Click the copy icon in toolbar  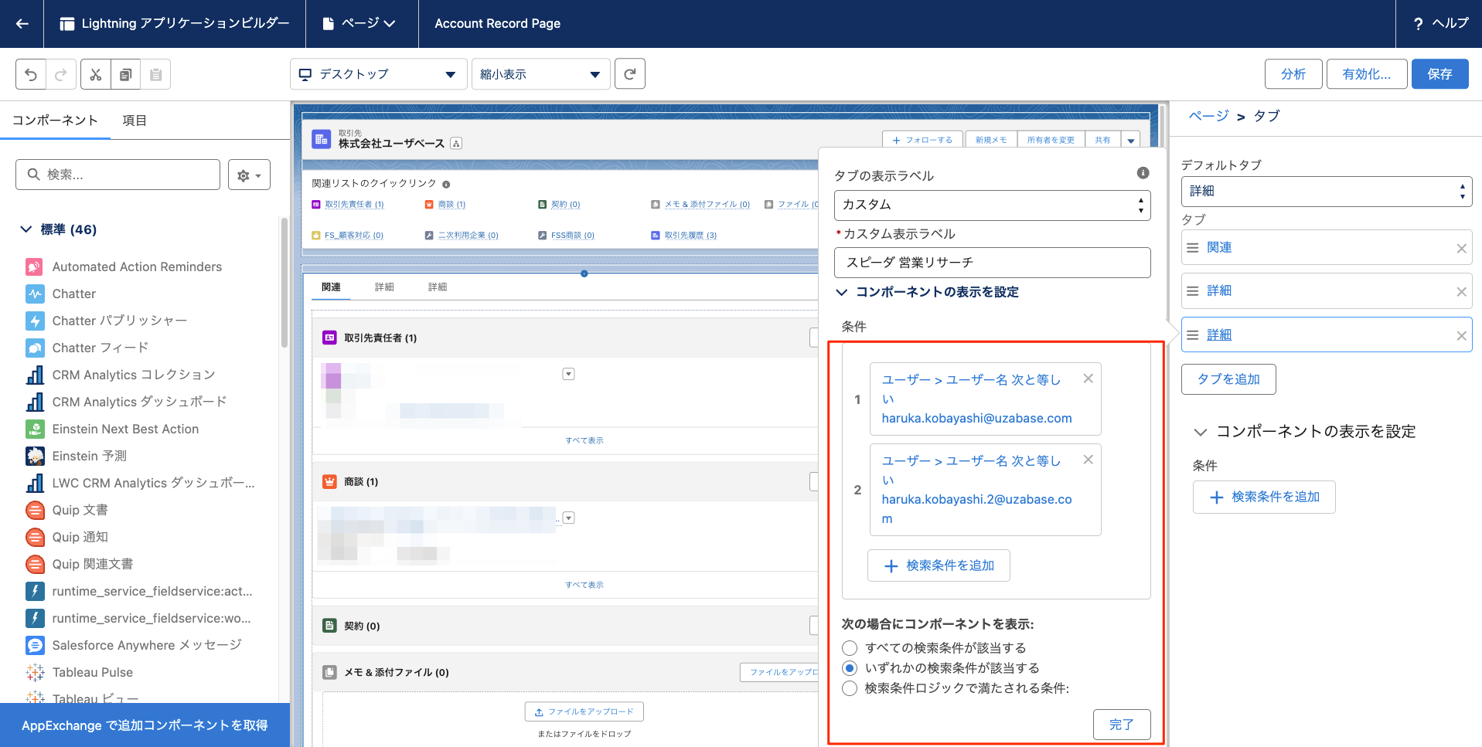click(125, 74)
